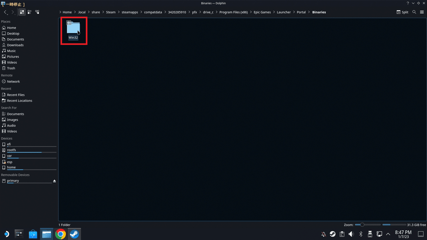
Task: Jump to Steam in breadcrumb path
Action: pos(111,12)
